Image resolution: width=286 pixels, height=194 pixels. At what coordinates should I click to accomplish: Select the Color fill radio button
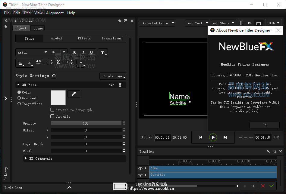point(19,92)
